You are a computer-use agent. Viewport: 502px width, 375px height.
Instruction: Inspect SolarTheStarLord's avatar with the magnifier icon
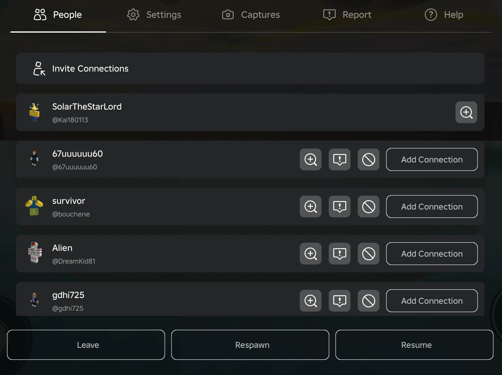coord(466,112)
